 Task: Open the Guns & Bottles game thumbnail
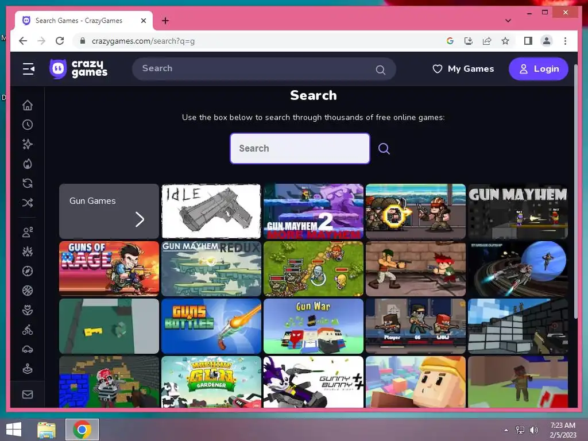click(x=211, y=326)
